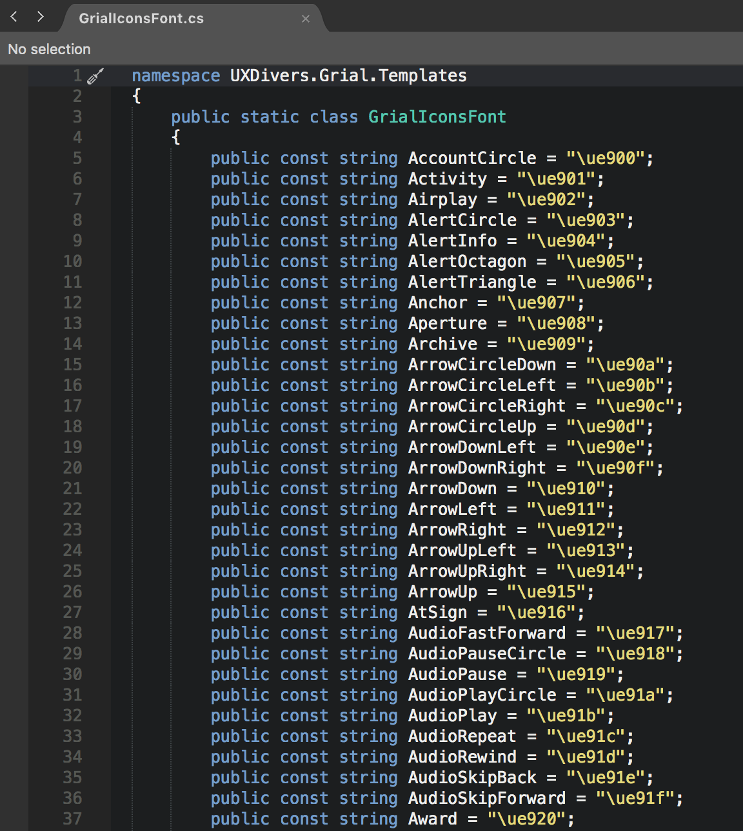Click the AlertOctagon constant name
This screenshot has height=831, width=743.
(x=468, y=261)
